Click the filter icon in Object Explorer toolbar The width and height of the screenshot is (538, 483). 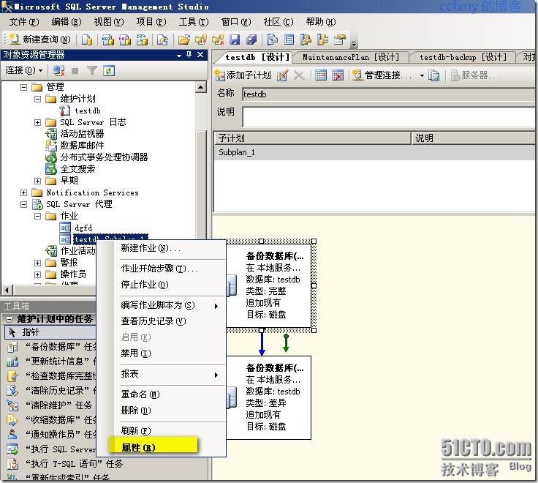coord(91,71)
